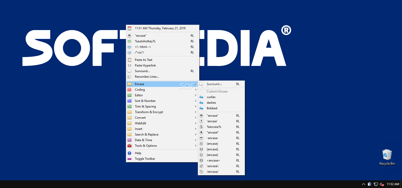The width and height of the screenshot is (402, 188).
Task: Open the Tools & Options menu item
Action: click(x=162, y=146)
